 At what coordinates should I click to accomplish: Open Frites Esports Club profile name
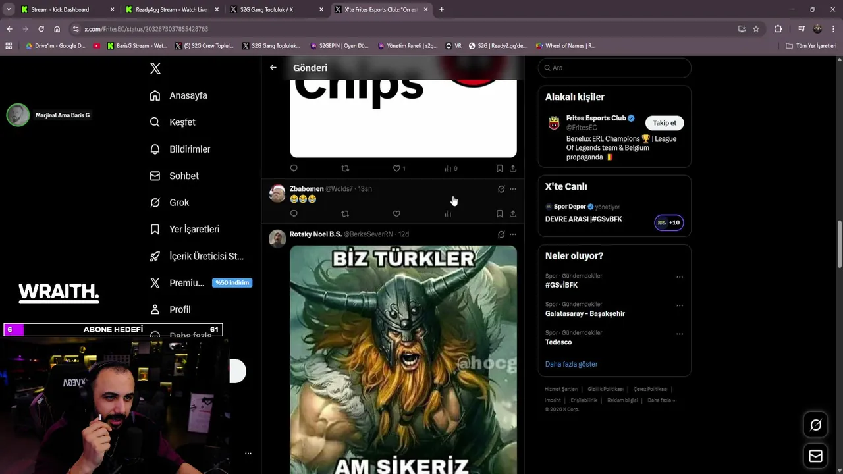tap(596, 118)
